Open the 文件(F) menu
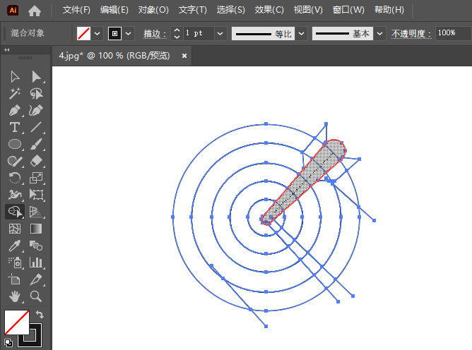The width and height of the screenshot is (472, 350). [x=76, y=10]
